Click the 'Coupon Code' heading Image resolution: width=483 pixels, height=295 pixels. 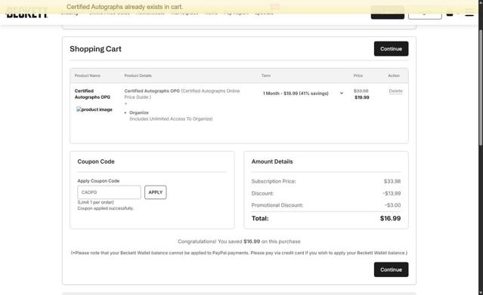[96, 161]
